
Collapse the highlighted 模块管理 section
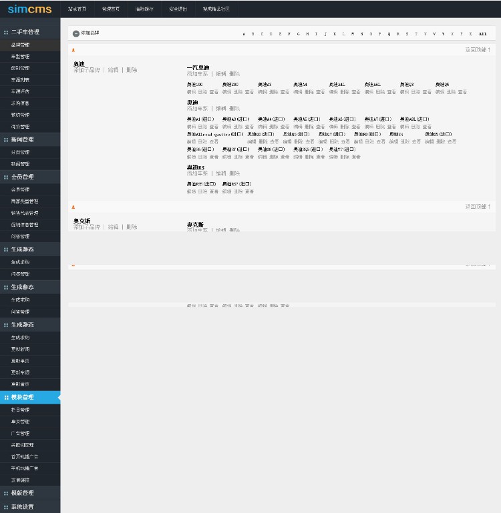(30, 397)
